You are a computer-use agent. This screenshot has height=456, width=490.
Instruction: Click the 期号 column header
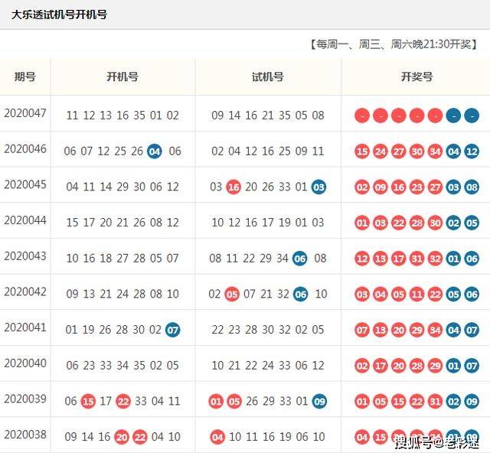coord(25,77)
